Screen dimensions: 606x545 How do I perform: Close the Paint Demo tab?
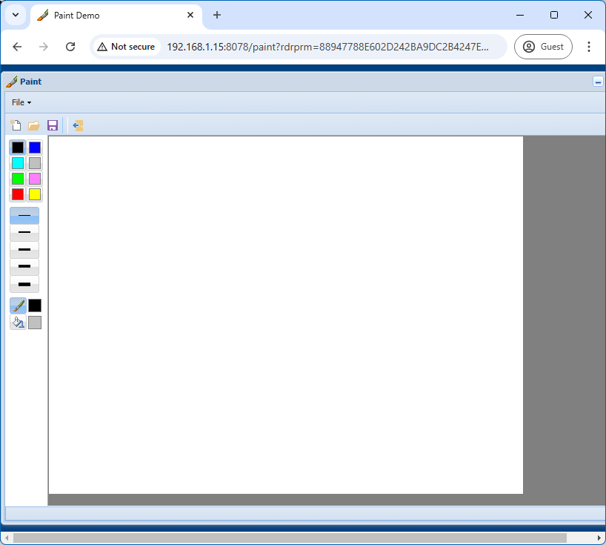(x=190, y=15)
